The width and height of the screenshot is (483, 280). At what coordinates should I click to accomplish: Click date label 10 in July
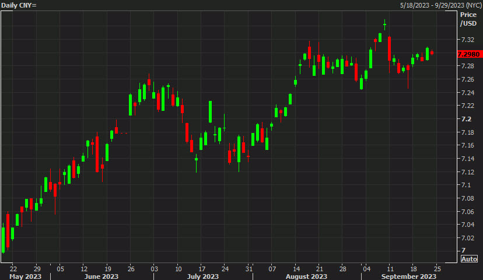(x=178, y=268)
